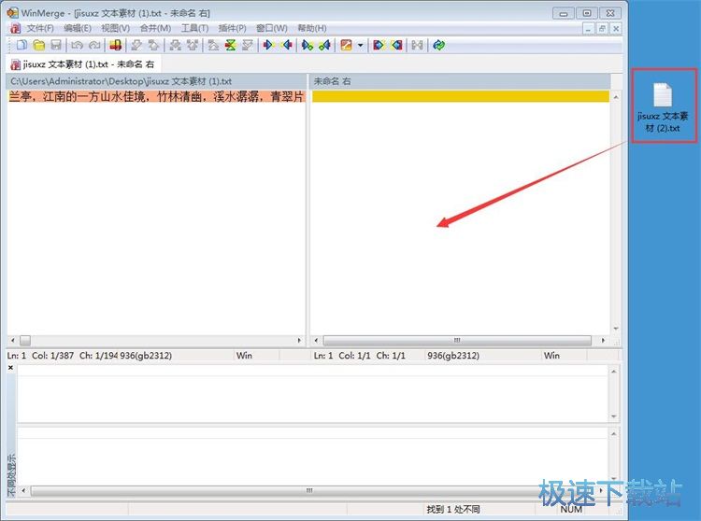Select jisuxz 文本素材 (2).txt desktop file
The image size is (701, 521).
pyautogui.click(x=664, y=106)
